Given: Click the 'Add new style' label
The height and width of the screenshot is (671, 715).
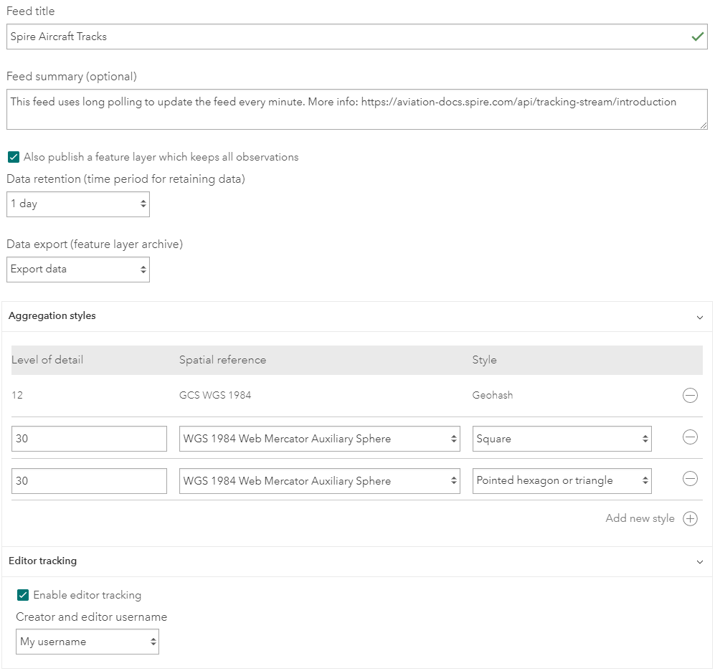Looking at the screenshot, I should (x=639, y=518).
